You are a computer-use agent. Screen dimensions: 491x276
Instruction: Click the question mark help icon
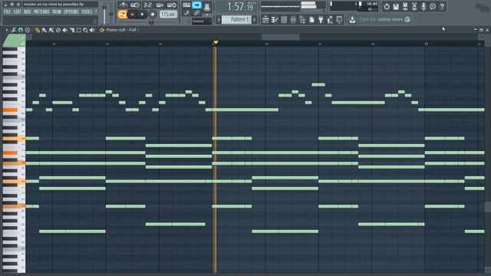click(442, 7)
